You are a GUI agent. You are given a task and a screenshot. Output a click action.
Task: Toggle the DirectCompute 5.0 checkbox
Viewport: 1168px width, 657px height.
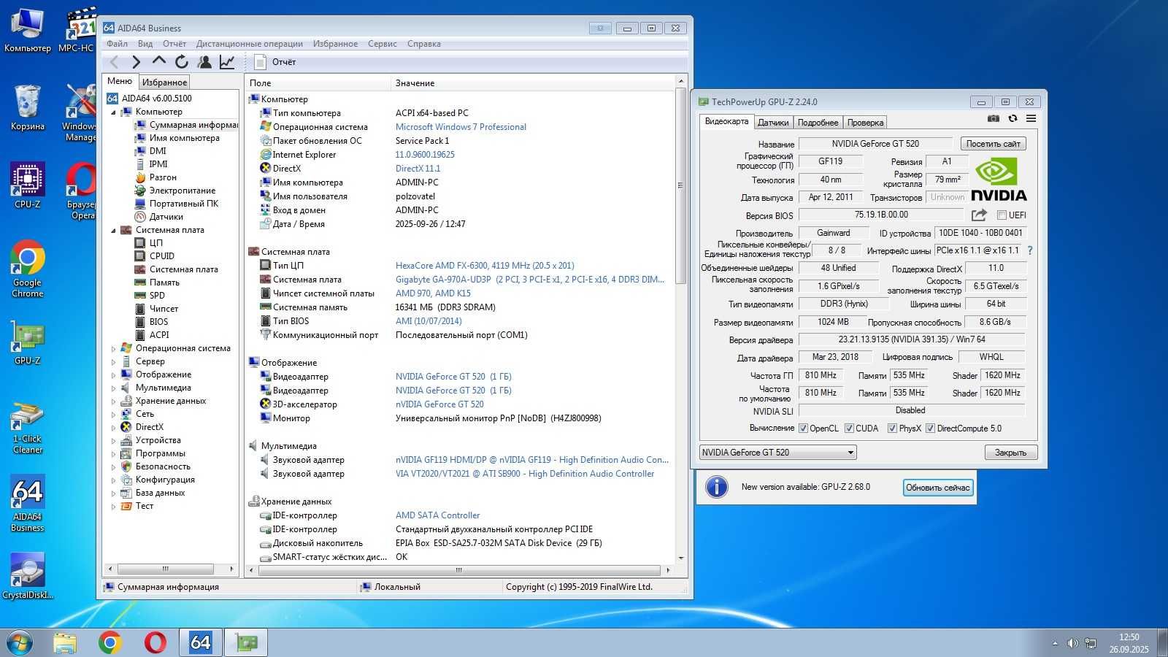(x=930, y=429)
